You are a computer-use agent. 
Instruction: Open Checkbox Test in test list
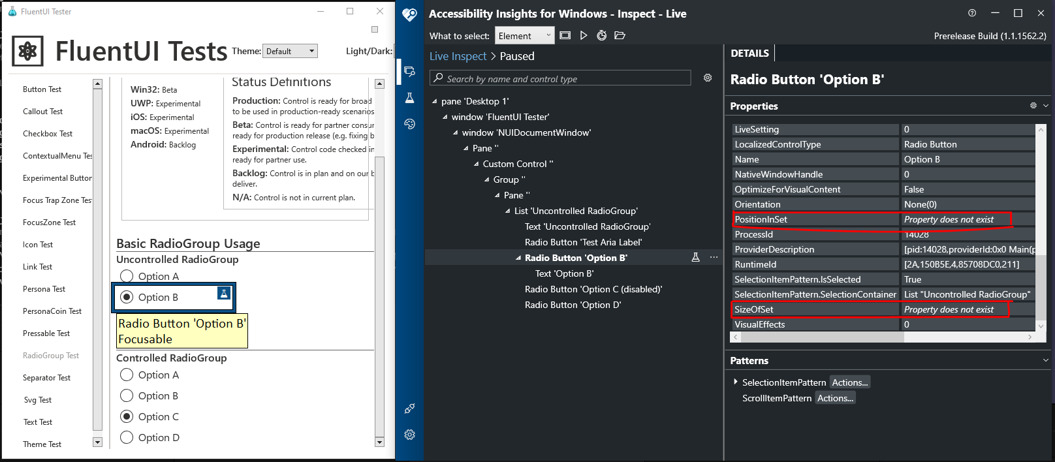[48, 134]
